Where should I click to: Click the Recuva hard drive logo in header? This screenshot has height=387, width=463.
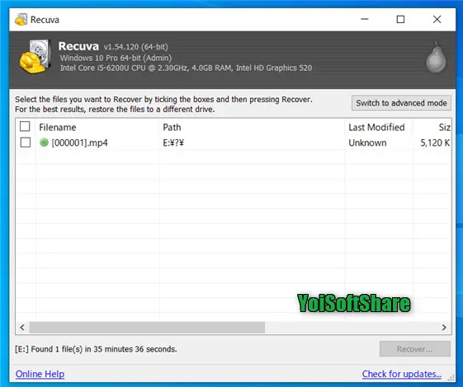coord(35,56)
